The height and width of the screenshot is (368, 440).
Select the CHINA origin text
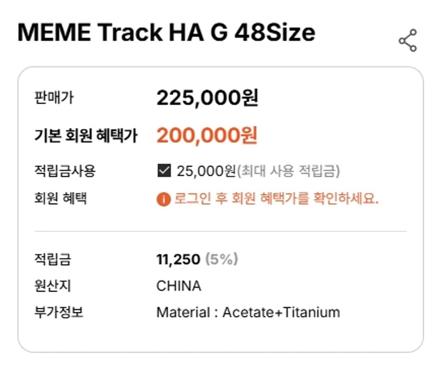coord(179,286)
